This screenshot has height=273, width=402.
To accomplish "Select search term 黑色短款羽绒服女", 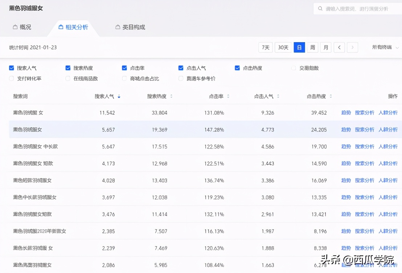I will 32,180.
